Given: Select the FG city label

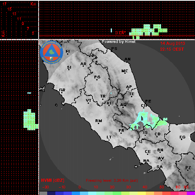Looking at the screenshot, I should click(183, 137).
